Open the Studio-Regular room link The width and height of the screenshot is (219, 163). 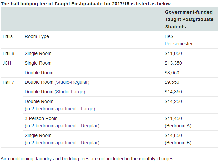pos(72,82)
